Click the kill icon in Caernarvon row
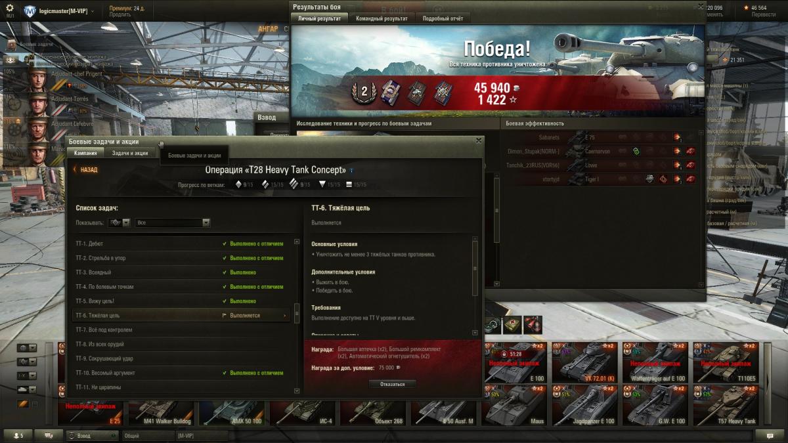Screen dimensions: 788x443 click(x=691, y=151)
